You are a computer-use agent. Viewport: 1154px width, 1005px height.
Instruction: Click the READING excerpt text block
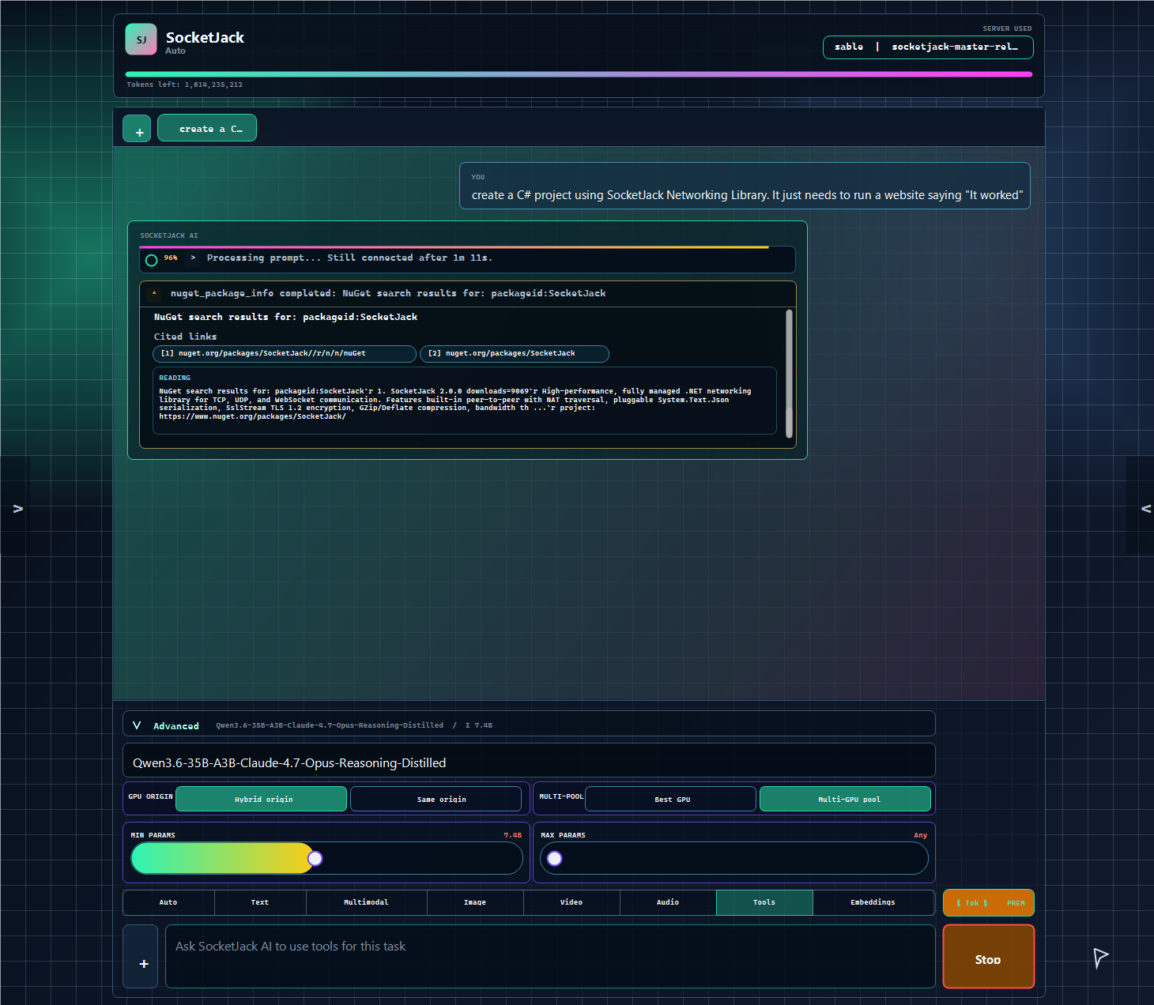(x=465, y=401)
